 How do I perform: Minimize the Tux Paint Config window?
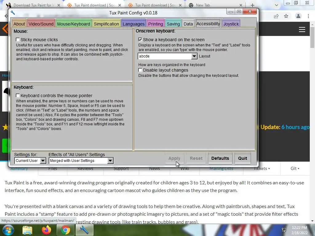(231, 12)
